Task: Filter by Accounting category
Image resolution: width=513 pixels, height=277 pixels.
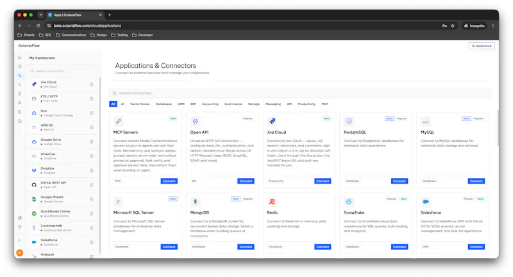Action: [210, 104]
